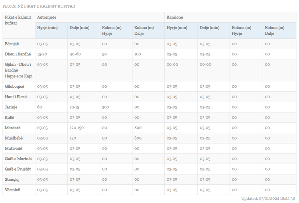Select the 'Qafë e Morinës' row label
The width and height of the screenshot is (299, 203).
coord(18,159)
